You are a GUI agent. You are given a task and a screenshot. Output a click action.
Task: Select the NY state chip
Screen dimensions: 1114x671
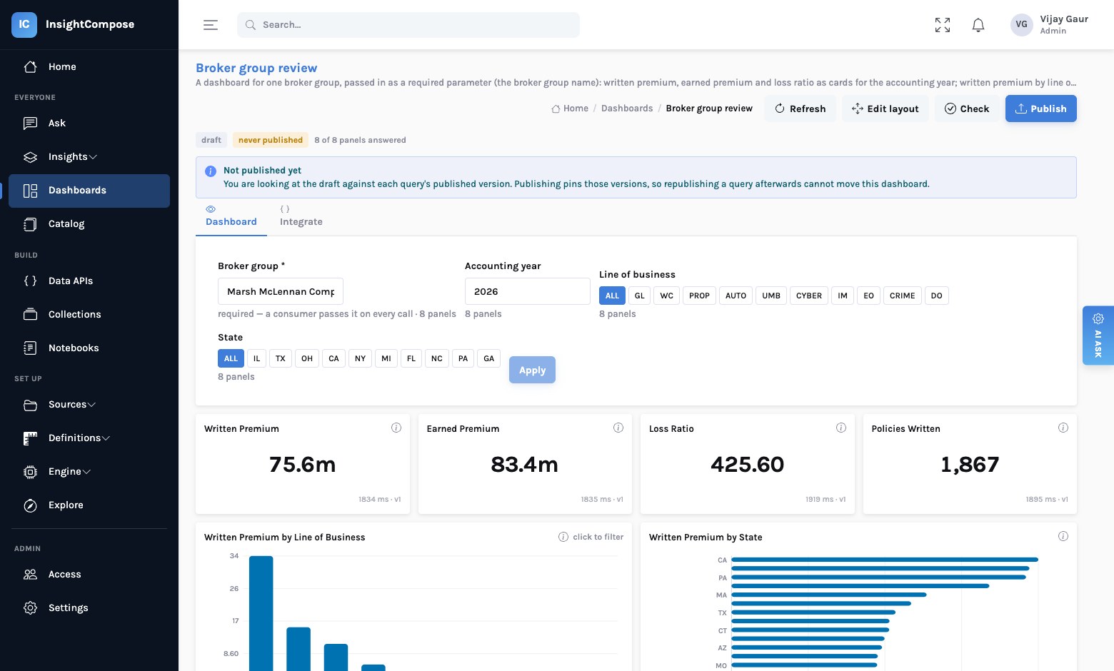click(x=361, y=358)
